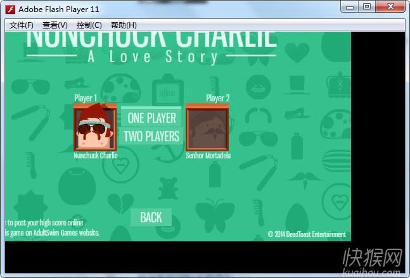410x278 pixels.
Task: Click the Adobe Flash Player title bar icon
Action: (x=10, y=9)
